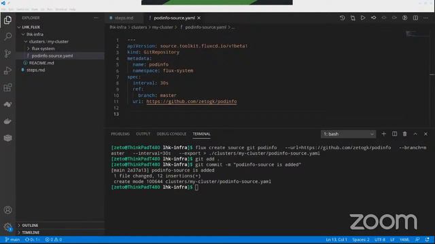Switch to the PROBLEMS panel tab
Viewport: 435px width, 244px height.
click(120, 134)
